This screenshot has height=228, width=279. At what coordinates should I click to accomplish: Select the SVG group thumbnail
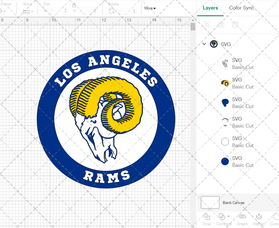tap(214, 44)
